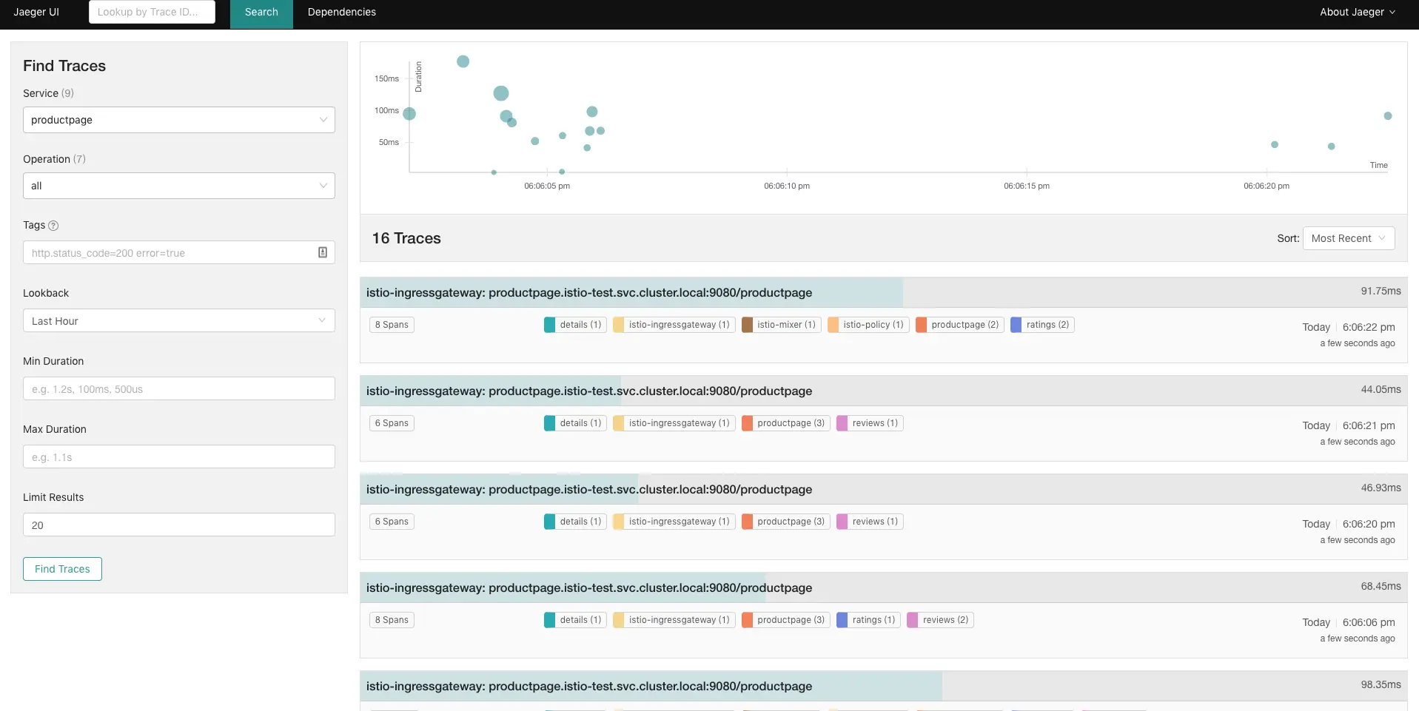Open the 98.35ms trace header
Image resolution: width=1419 pixels, height=711 pixels.
coord(884,686)
